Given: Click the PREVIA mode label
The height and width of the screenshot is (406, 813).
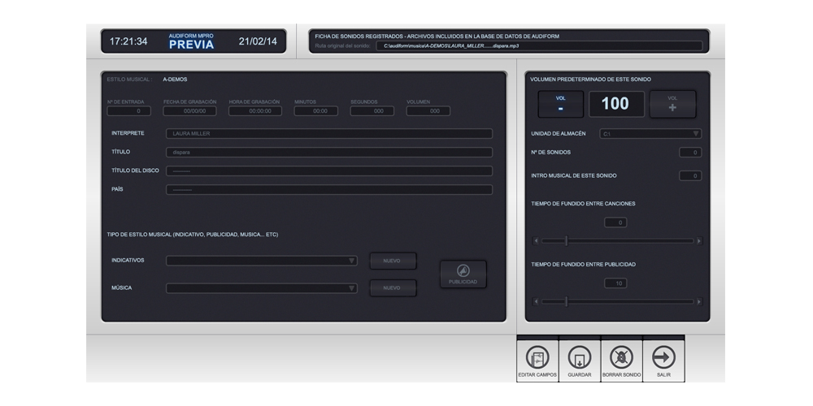Looking at the screenshot, I should point(191,45).
